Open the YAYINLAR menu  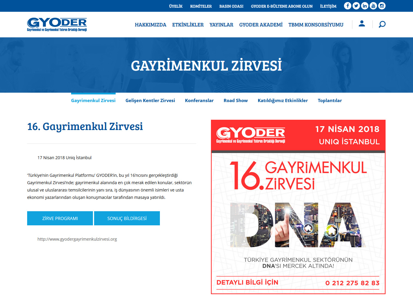pyautogui.click(x=221, y=25)
